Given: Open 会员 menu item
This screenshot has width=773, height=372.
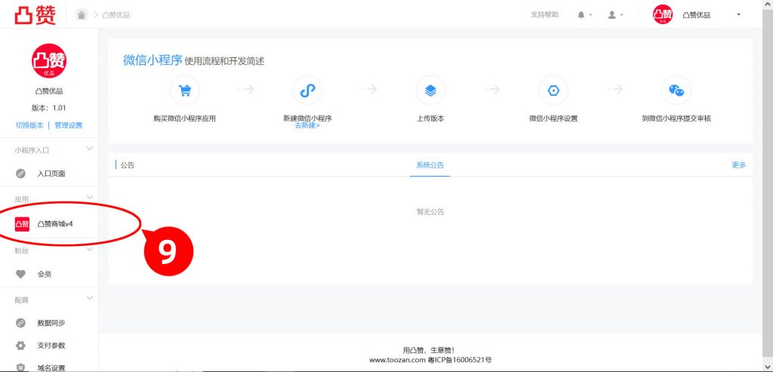Looking at the screenshot, I should click(x=45, y=275).
